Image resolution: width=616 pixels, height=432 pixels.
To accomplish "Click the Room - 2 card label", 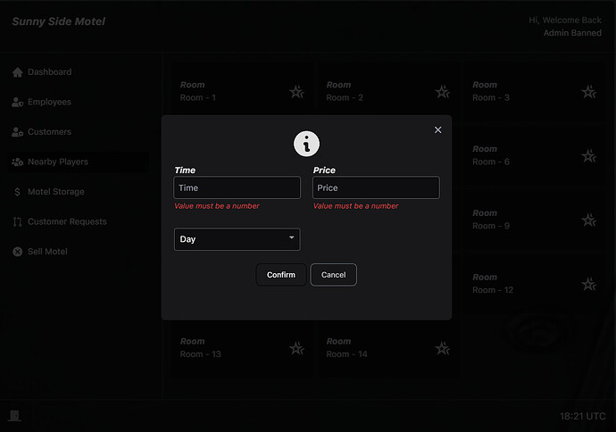I will click(x=345, y=98).
